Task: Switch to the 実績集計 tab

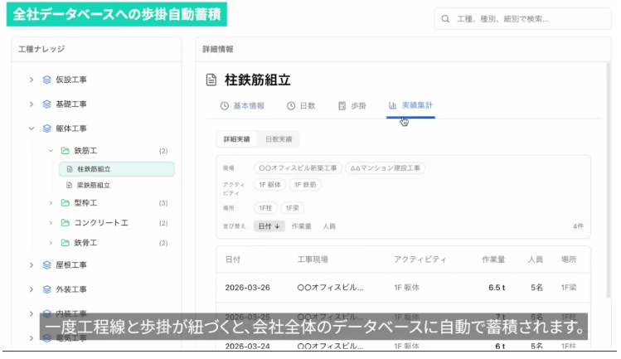Action: (410, 105)
